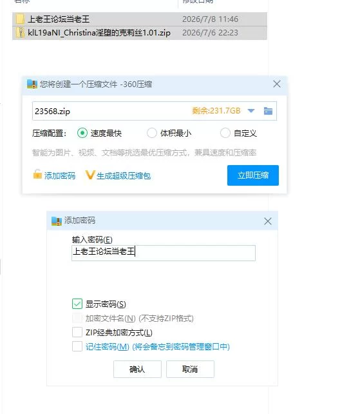Expand the save path dropdown arrow
This screenshot has width=340, height=414.
pyautogui.click(x=251, y=111)
